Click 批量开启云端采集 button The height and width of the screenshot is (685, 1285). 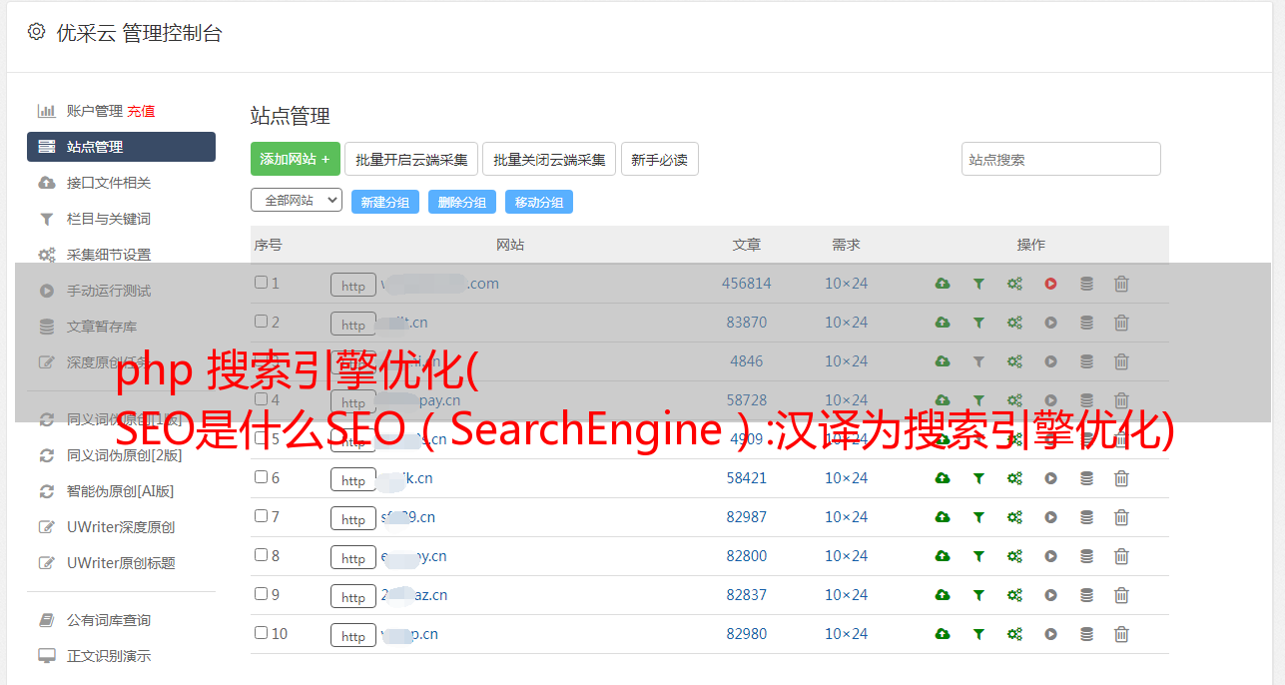(411, 159)
